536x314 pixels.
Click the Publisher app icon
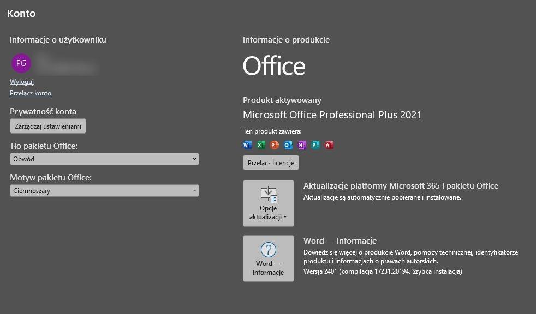pos(315,145)
